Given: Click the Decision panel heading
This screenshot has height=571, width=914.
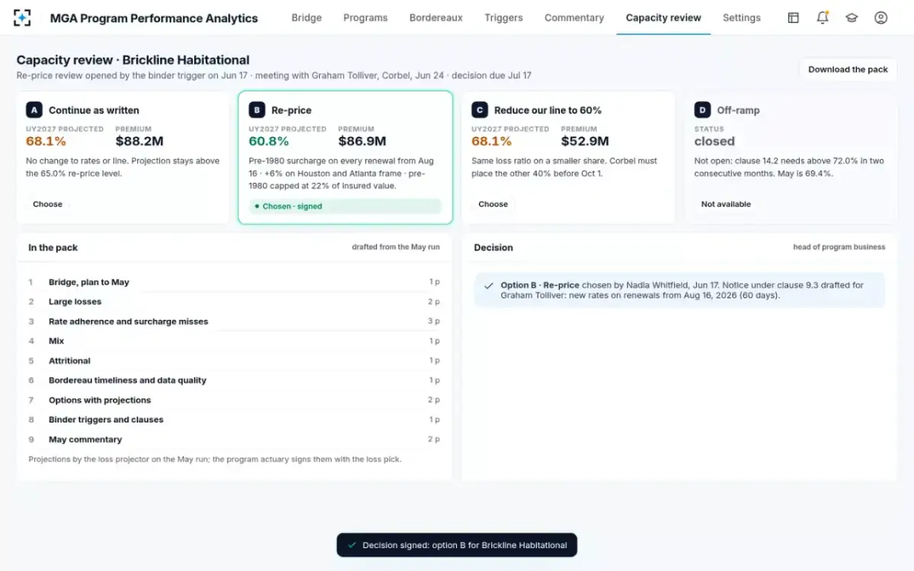Looking at the screenshot, I should click(494, 247).
